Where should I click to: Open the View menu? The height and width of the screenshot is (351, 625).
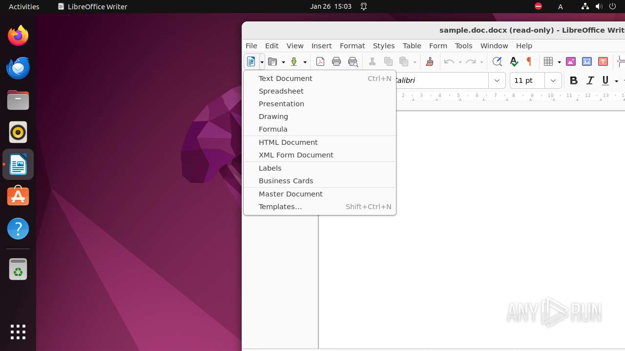coord(295,45)
